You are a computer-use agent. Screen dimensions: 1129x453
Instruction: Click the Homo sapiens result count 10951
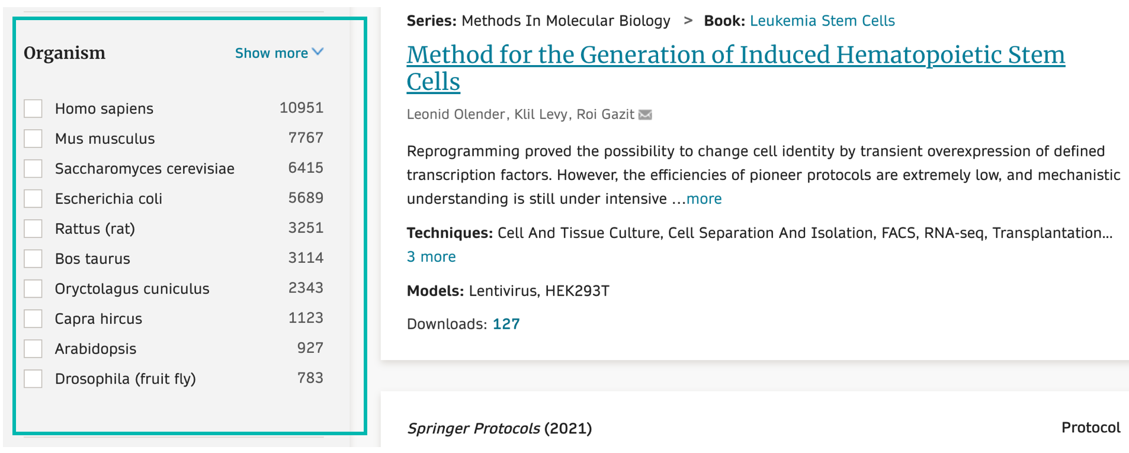[301, 108]
